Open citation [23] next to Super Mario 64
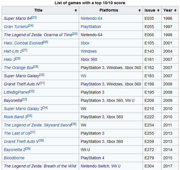180x170 pixels. 34,18
